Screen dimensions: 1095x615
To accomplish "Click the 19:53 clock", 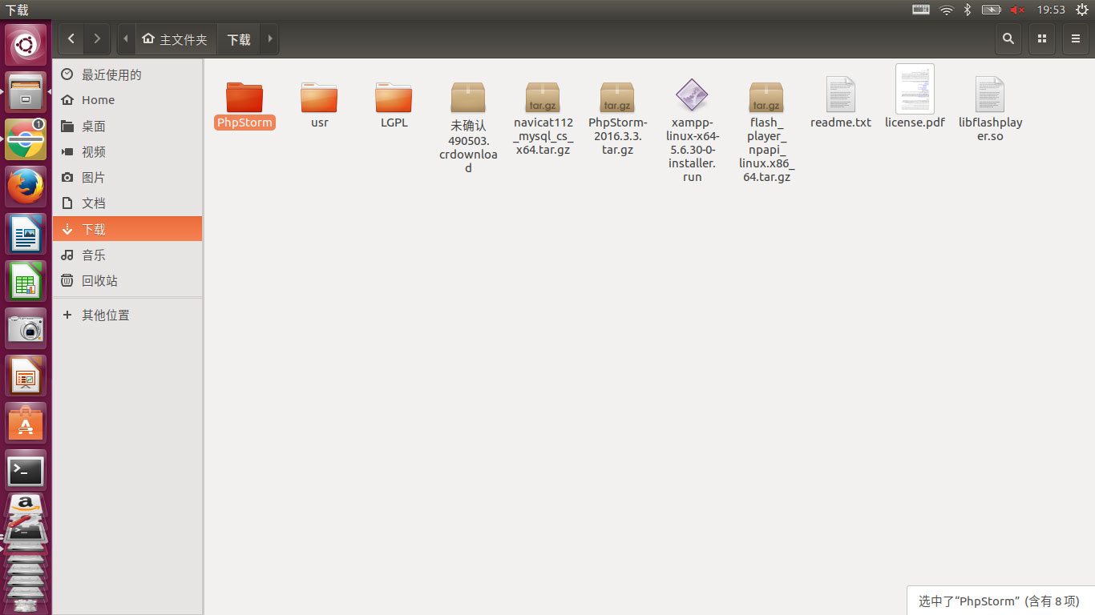I will point(1051,10).
